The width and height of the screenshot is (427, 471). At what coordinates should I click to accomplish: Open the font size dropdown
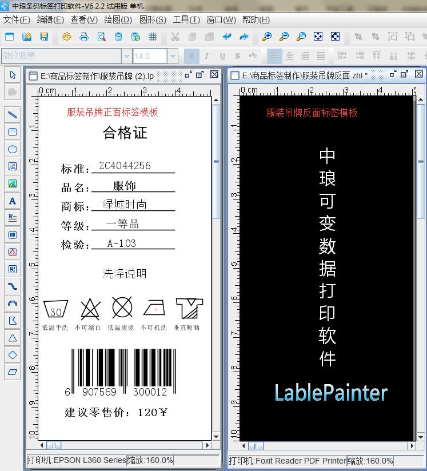click(172, 56)
